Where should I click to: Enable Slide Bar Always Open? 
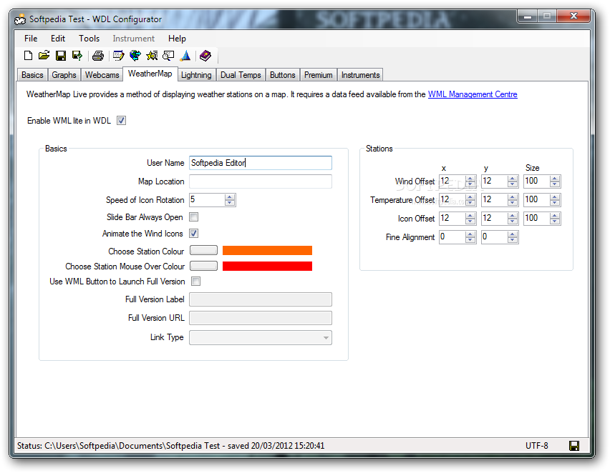point(194,217)
